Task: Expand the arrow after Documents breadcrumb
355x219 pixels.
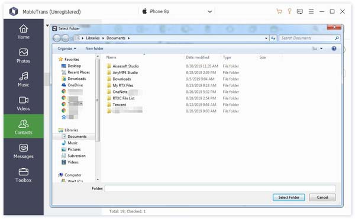Action: 129,38
